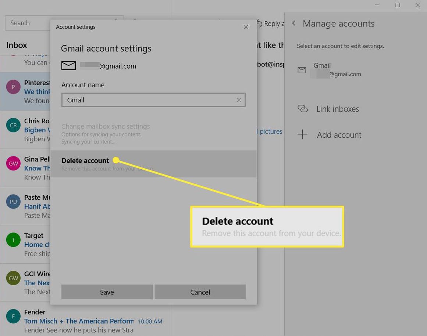Click Manage accounts title

338,24
